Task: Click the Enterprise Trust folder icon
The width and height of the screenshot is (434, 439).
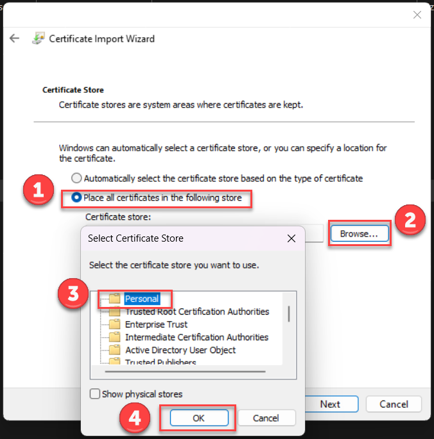Action: click(x=115, y=324)
